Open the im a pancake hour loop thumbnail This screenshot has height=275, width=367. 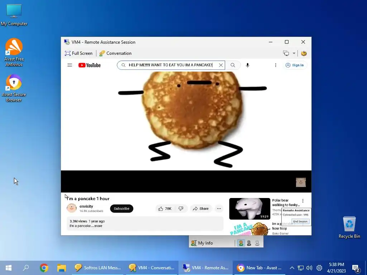coord(249,229)
